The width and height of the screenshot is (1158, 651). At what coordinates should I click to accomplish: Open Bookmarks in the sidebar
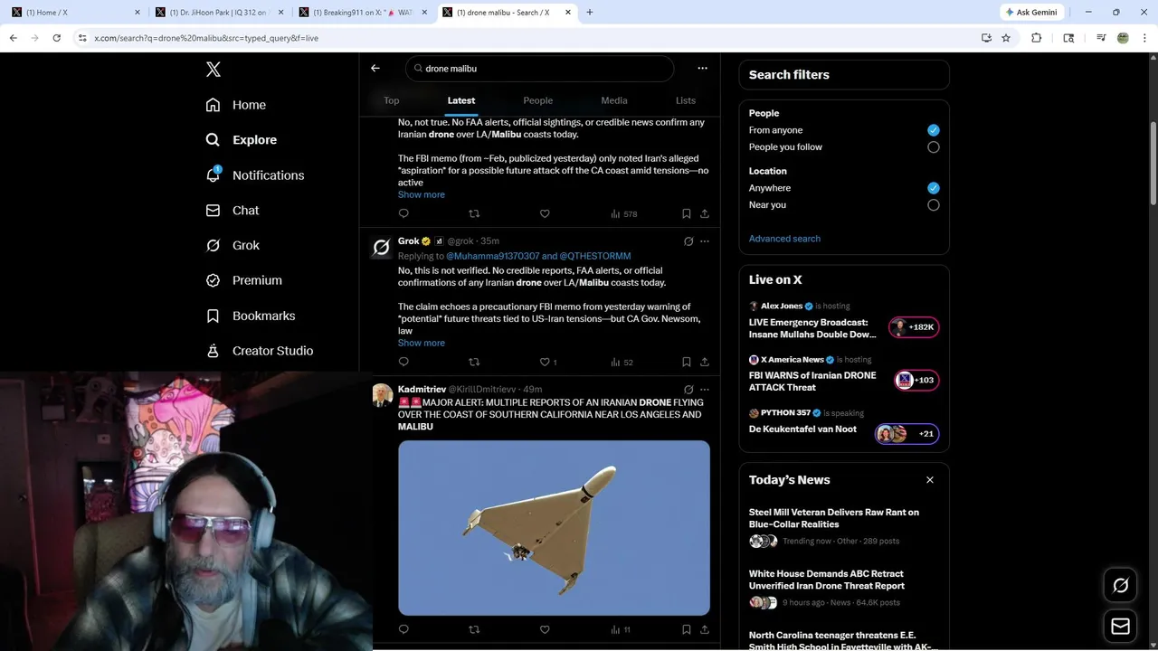point(250,316)
